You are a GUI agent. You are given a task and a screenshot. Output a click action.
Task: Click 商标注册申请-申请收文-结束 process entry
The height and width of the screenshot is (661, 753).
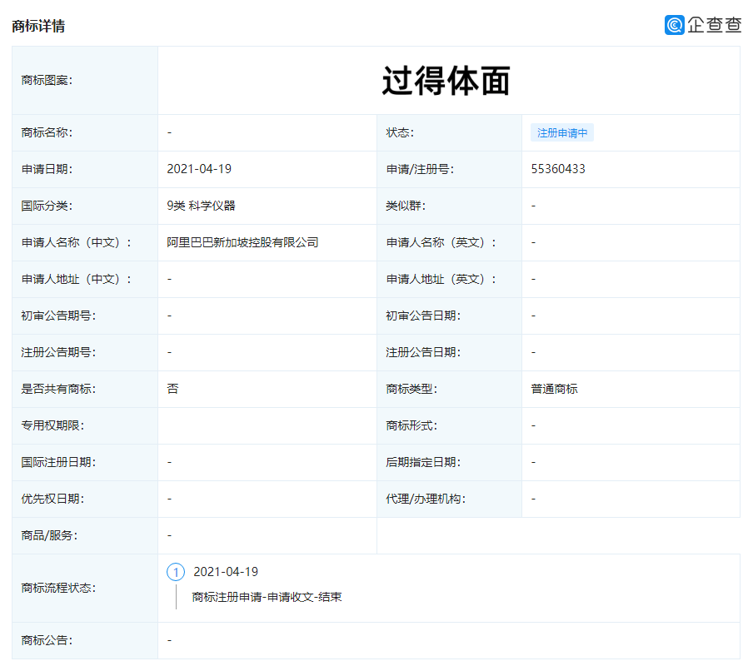pos(267,597)
